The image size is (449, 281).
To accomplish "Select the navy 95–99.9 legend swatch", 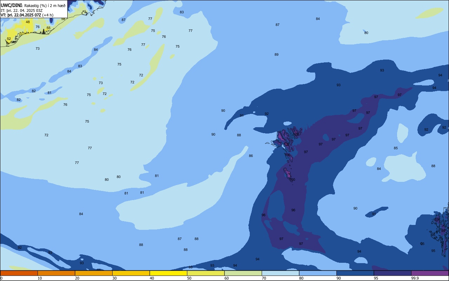I will pos(393,273).
